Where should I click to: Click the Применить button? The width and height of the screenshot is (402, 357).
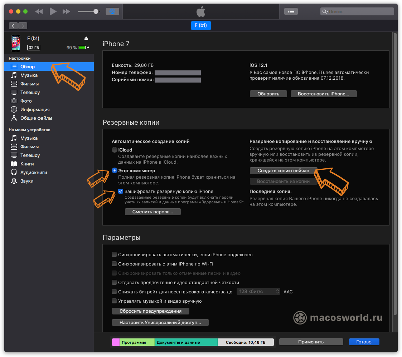[311, 342]
